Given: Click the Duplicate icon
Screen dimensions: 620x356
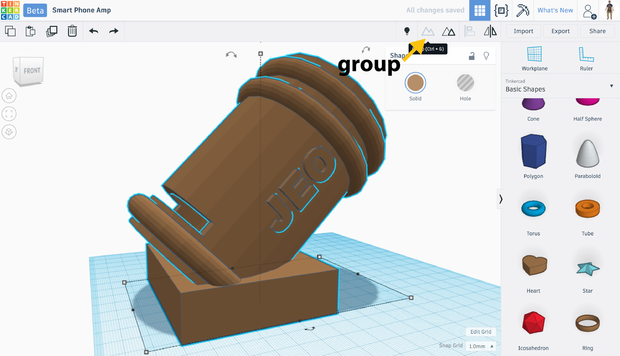Looking at the screenshot, I should coord(52,31).
